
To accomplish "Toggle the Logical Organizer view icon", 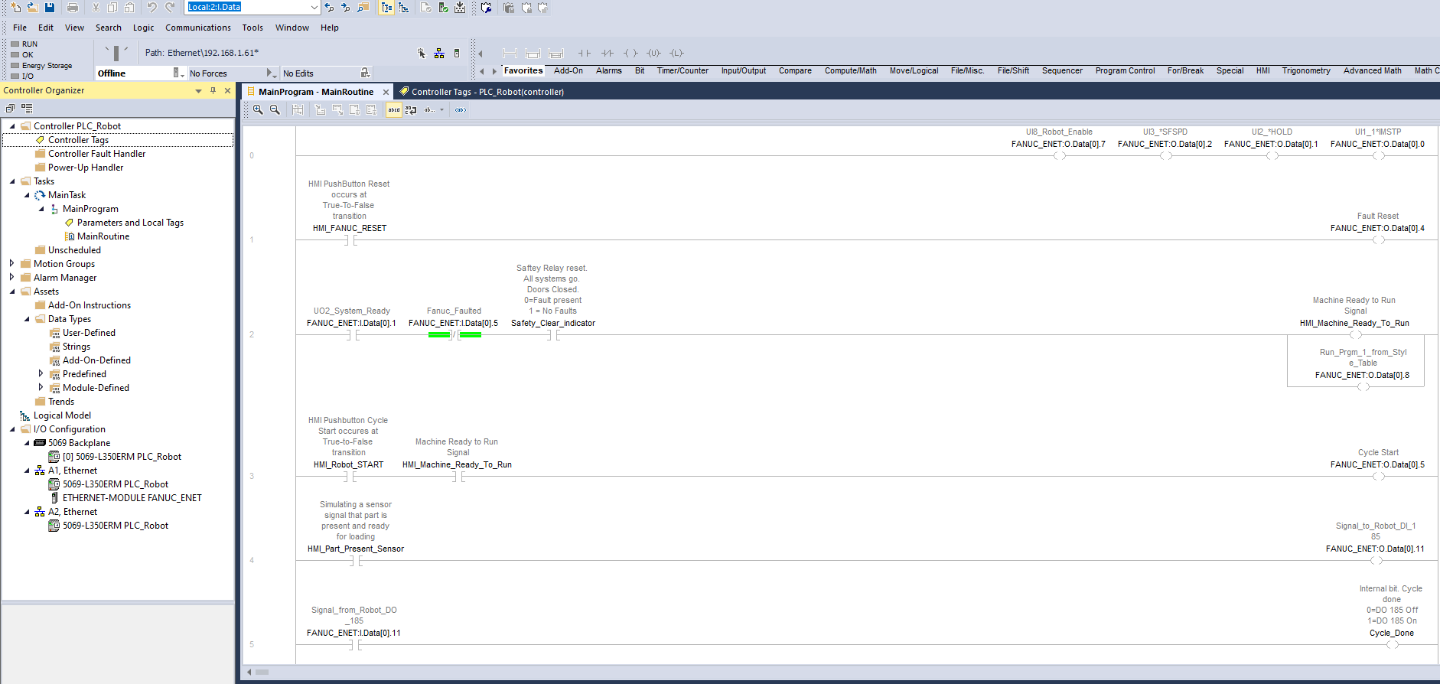I will click(x=403, y=8).
